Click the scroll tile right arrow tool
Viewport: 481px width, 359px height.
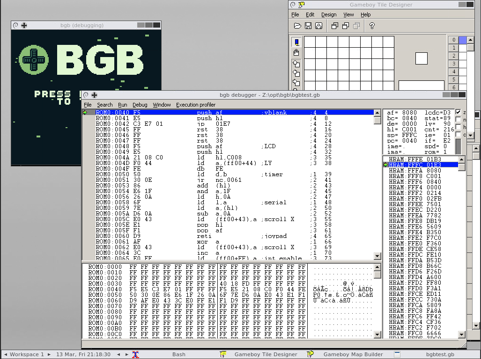296,83
